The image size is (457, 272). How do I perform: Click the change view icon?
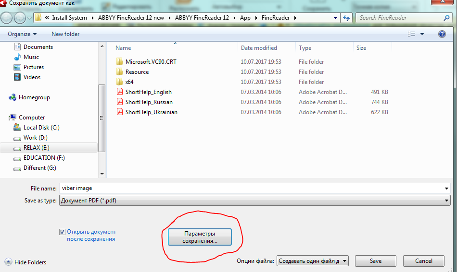coord(412,34)
